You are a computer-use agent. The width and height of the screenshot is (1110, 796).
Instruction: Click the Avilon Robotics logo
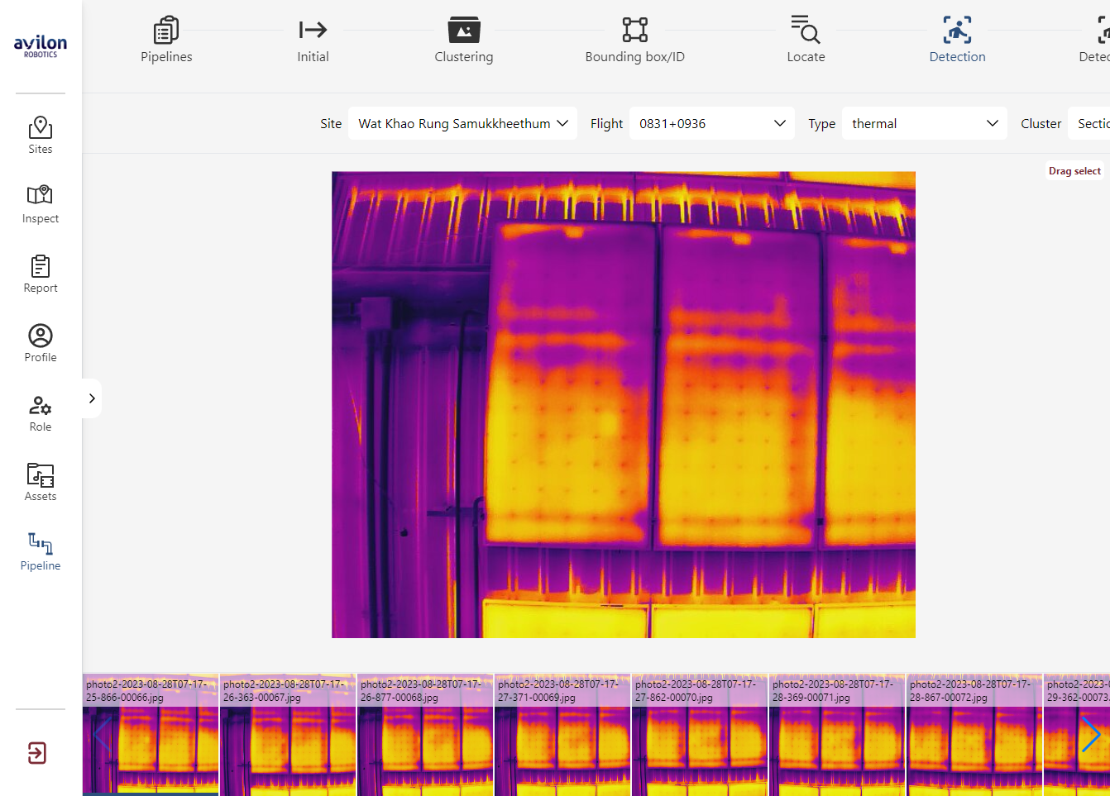pyautogui.click(x=41, y=45)
